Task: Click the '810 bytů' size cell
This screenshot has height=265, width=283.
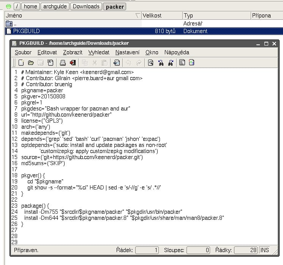Action: click(165, 31)
